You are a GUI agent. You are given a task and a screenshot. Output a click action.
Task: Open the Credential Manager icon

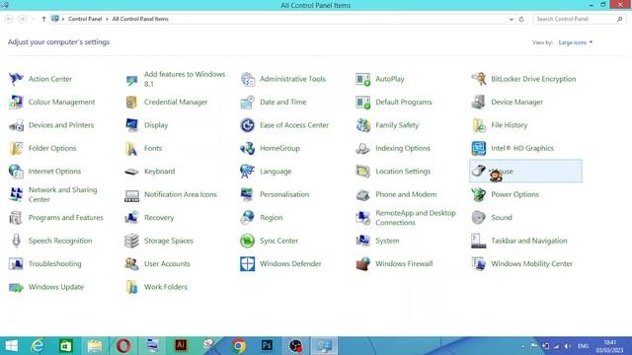pos(131,103)
